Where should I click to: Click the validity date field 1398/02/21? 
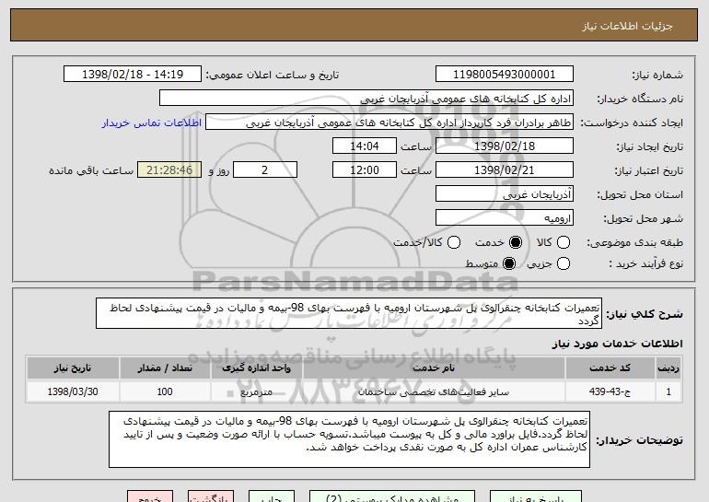coord(505,170)
